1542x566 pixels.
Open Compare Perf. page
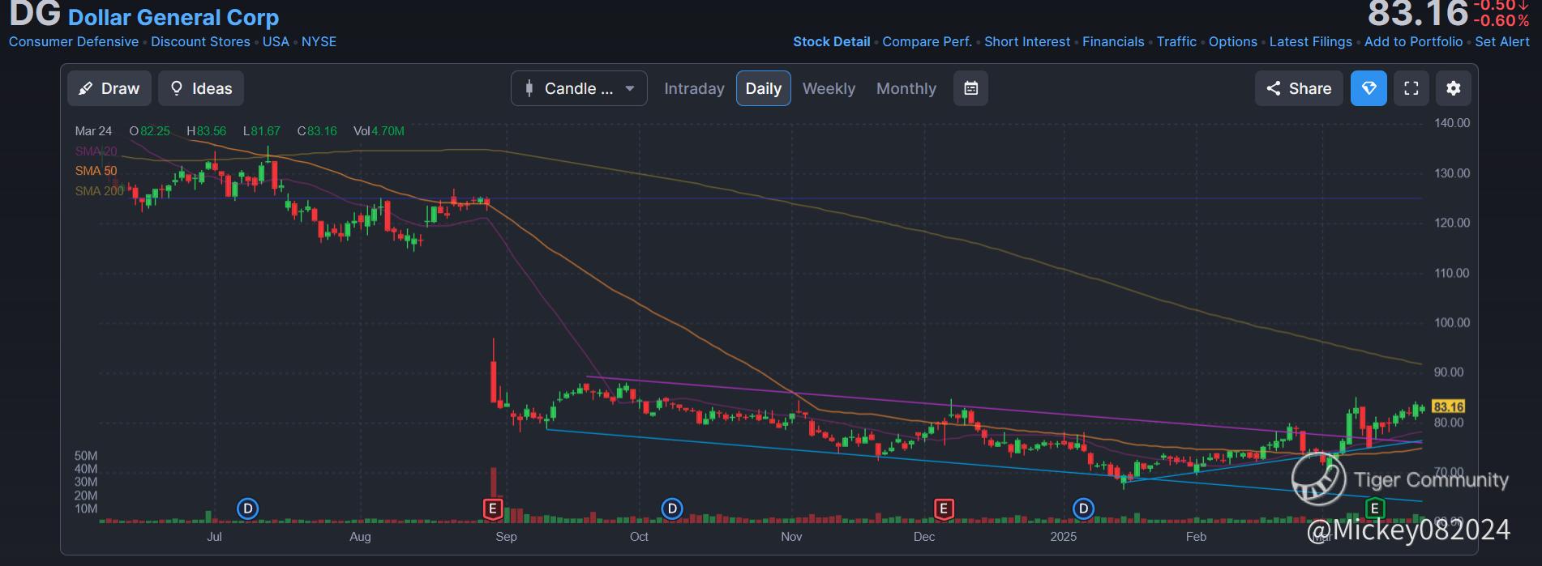927,41
